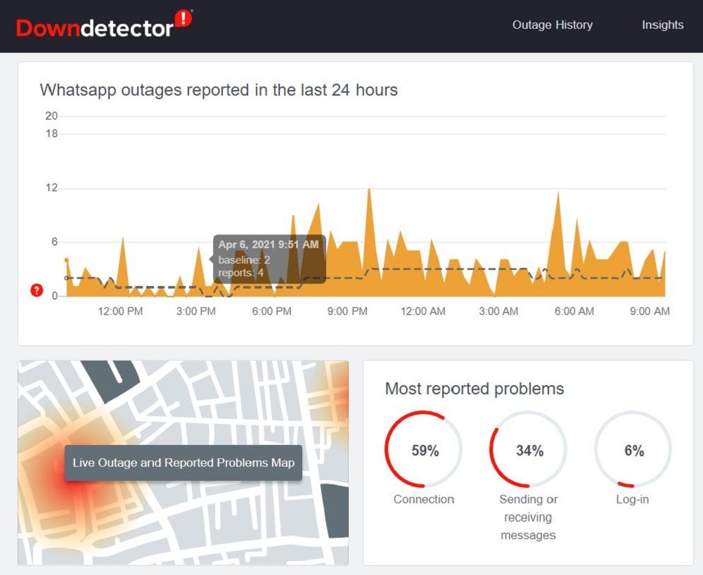Click the red question mark help icon
703x575 pixels.
[x=37, y=290]
